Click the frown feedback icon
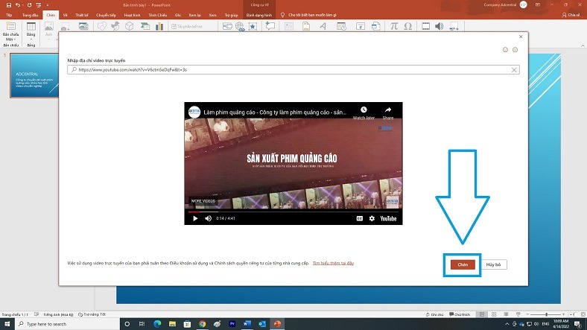 [x=515, y=49]
